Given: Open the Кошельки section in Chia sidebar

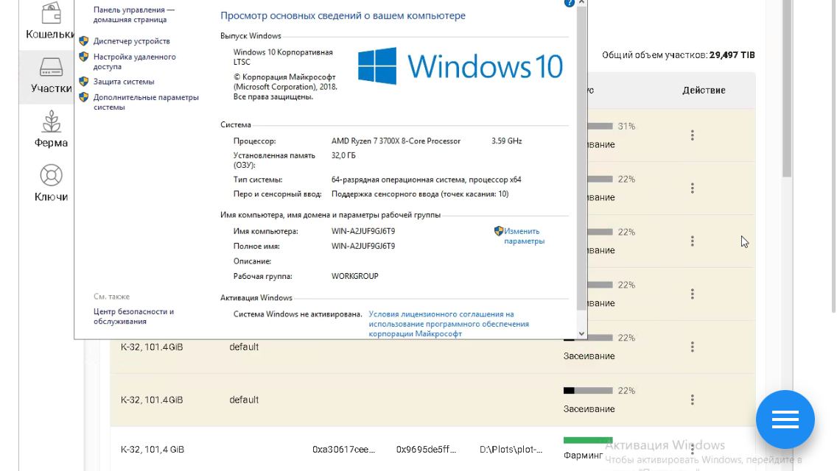Looking at the screenshot, I should [50, 21].
